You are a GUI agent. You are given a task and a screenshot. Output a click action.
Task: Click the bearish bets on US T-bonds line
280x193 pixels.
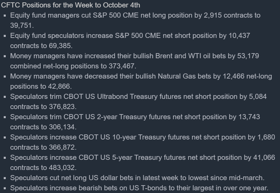click(139, 188)
